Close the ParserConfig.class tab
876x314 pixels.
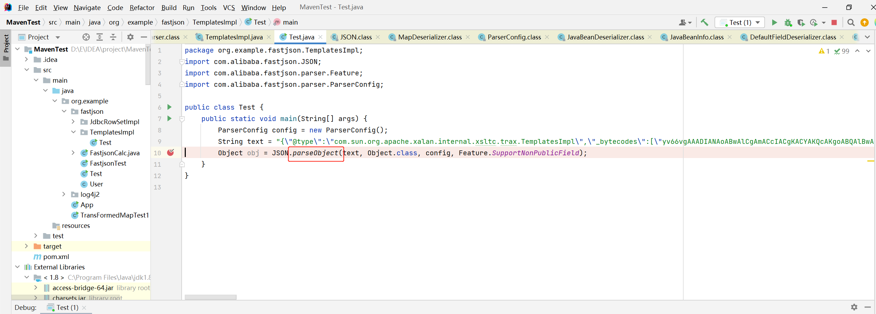[x=547, y=37]
